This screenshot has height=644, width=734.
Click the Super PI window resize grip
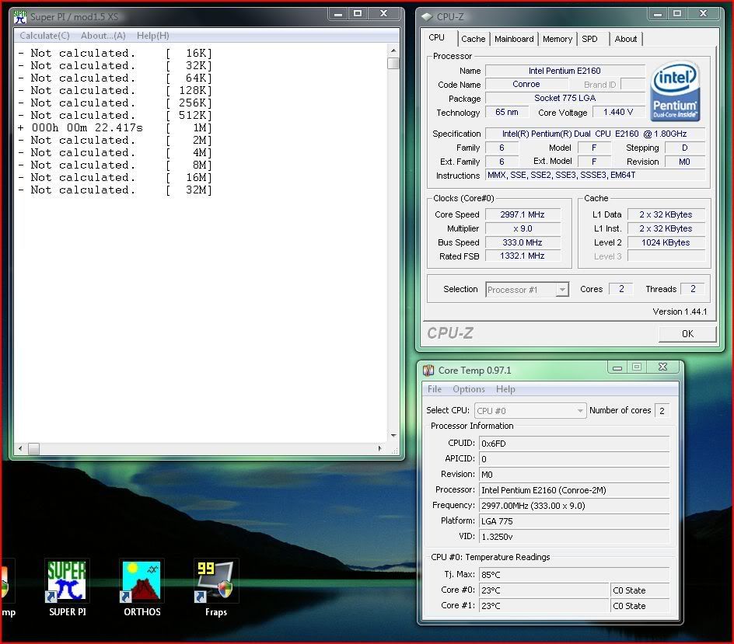[x=394, y=450]
